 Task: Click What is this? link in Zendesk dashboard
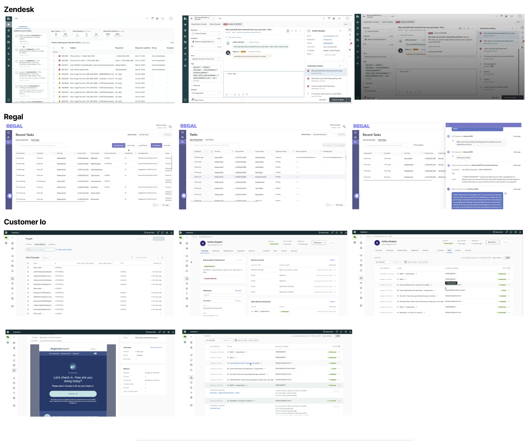coord(85,43)
